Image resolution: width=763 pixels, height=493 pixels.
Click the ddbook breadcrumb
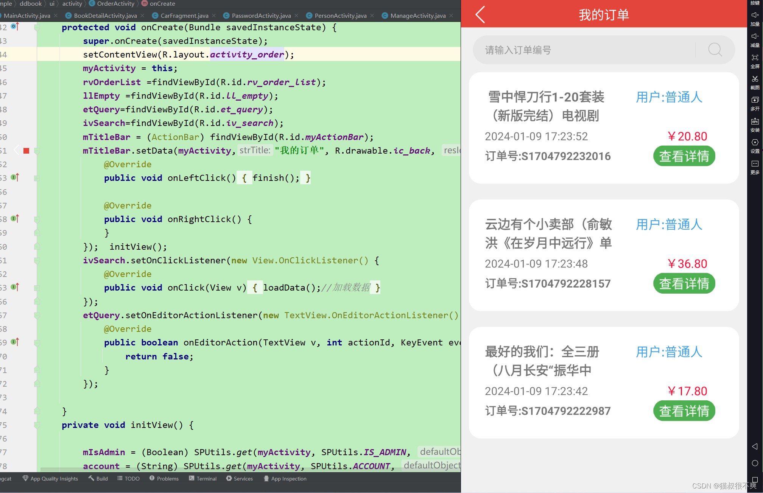[x=31, y=3]
